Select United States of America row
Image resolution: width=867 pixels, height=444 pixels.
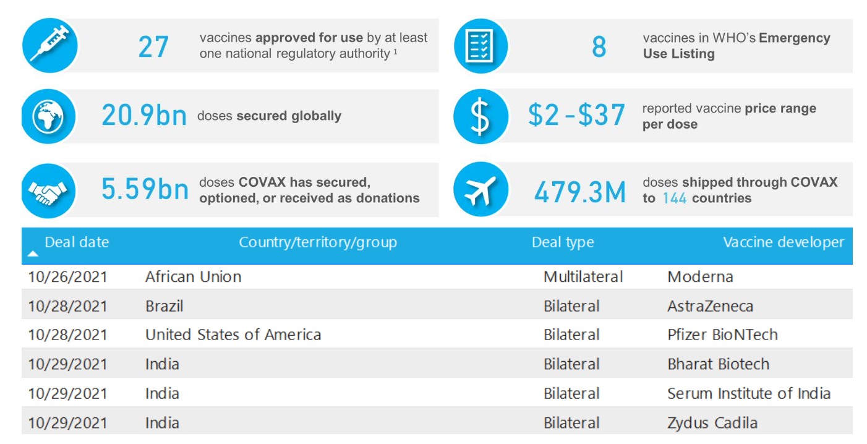pos(233,335)
